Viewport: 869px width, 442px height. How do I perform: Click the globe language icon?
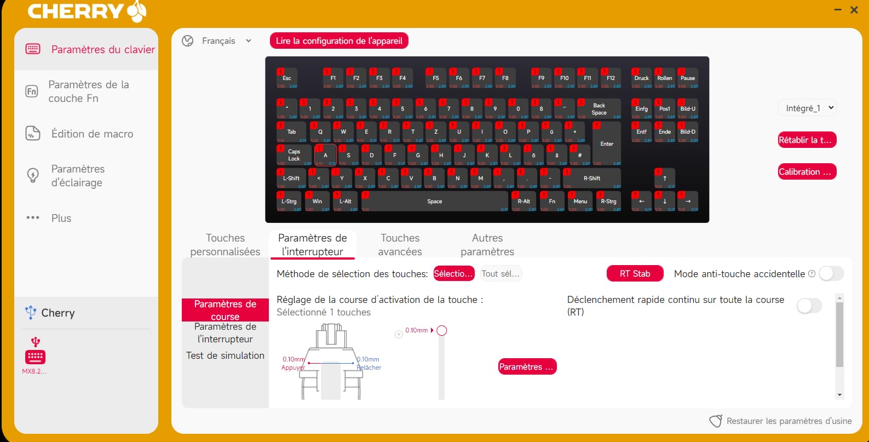tap(188, 41)
